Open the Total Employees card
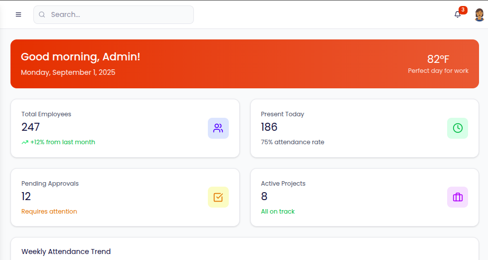 (125, 128)
